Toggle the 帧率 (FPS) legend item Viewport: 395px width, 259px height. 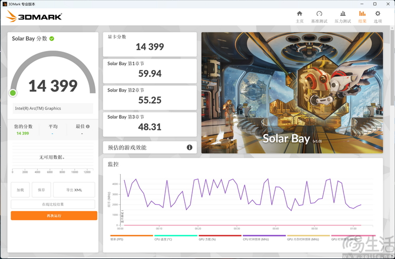point(132,237)
